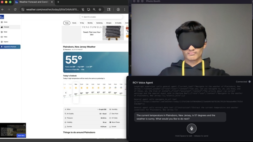Select the Weather Forecast and Conditions tab

[34, 2]
